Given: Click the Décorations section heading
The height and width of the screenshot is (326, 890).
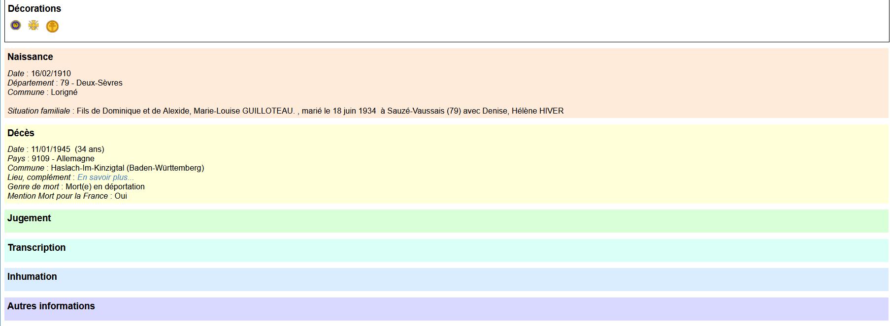Looking at the screenshot, I should (34, 8).
